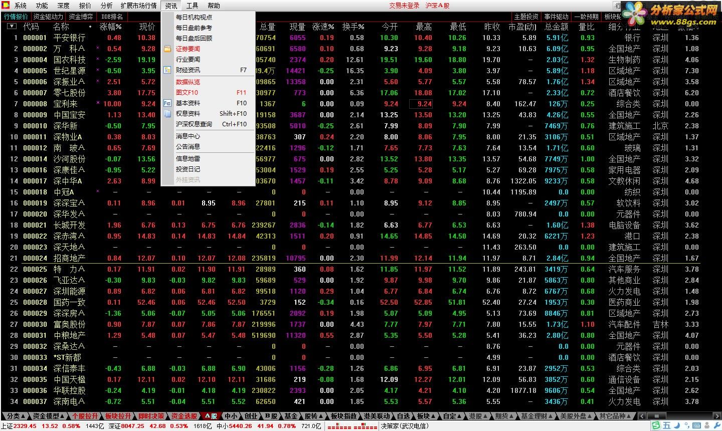Open the 扩展市场行情 menu
Screen dimensions: 722x431
click(x=138, y=6)
